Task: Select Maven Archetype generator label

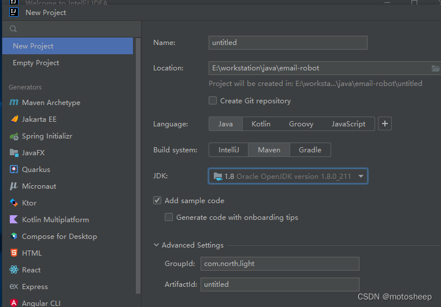Action: (51, 103)
